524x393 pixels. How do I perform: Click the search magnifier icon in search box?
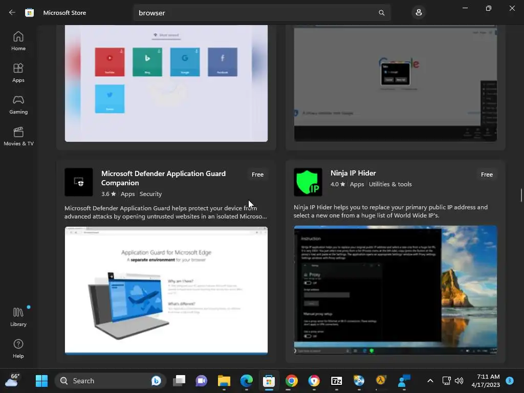pyautogui.click(x=381, y=13)
